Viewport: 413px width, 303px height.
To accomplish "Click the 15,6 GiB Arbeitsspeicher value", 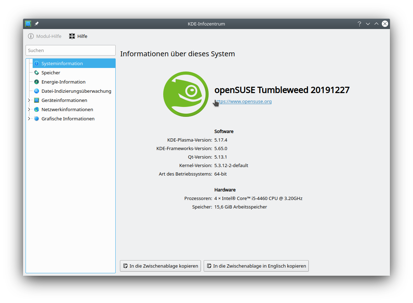I will pos(241,207).
